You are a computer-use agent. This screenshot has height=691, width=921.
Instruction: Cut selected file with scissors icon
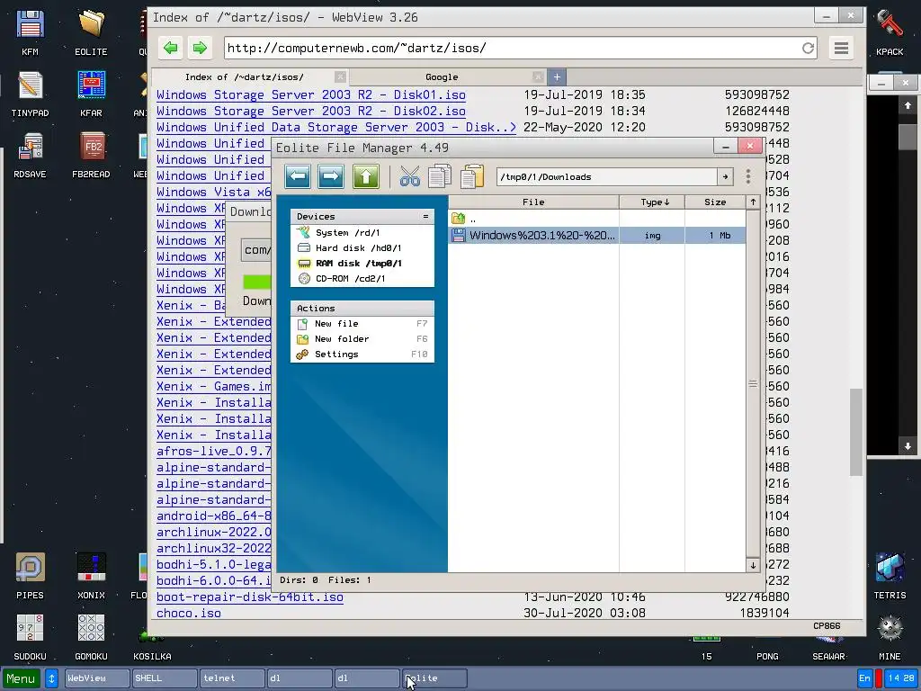click(x=409, y=176)
